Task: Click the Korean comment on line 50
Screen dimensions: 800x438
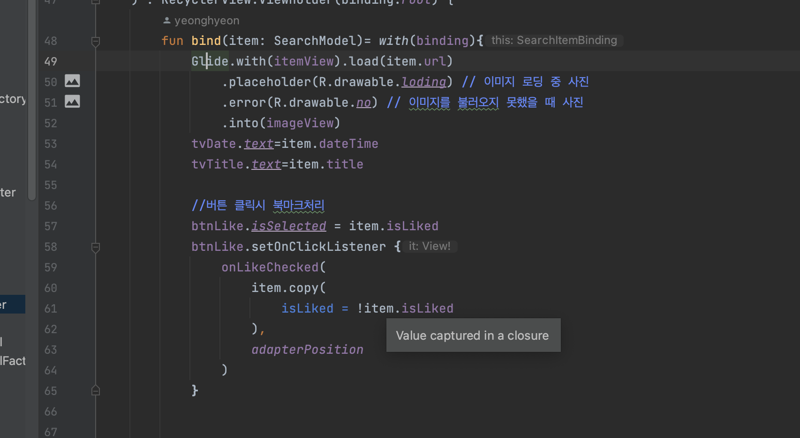Action: point(525,82)
